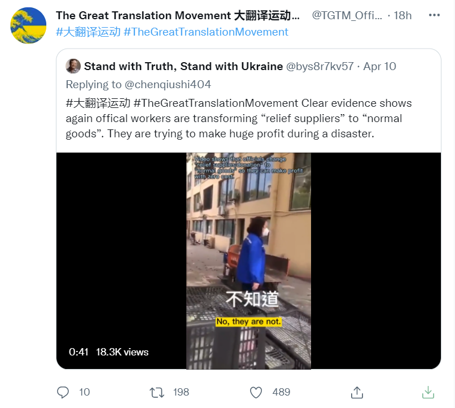
Task: Open quoted tweet text about relief suppliers
Action: click(239, 119)
